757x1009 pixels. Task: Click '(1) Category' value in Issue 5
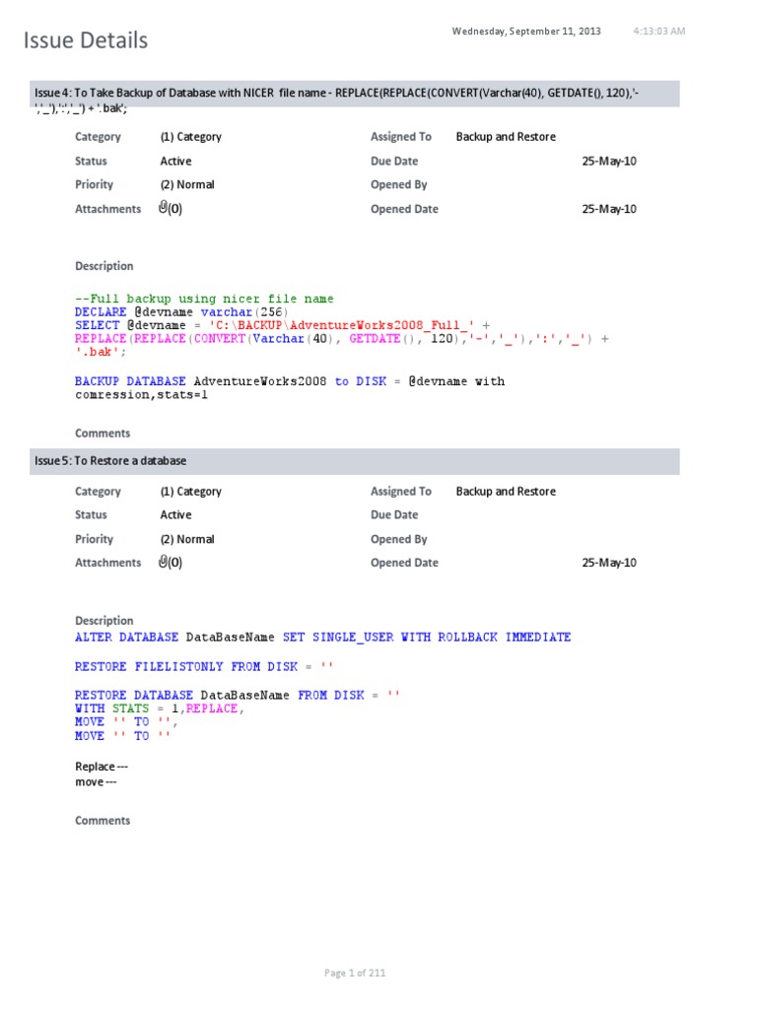click(x=190, y=491)
